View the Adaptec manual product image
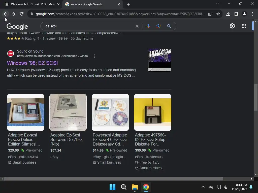 pos(68,112)
